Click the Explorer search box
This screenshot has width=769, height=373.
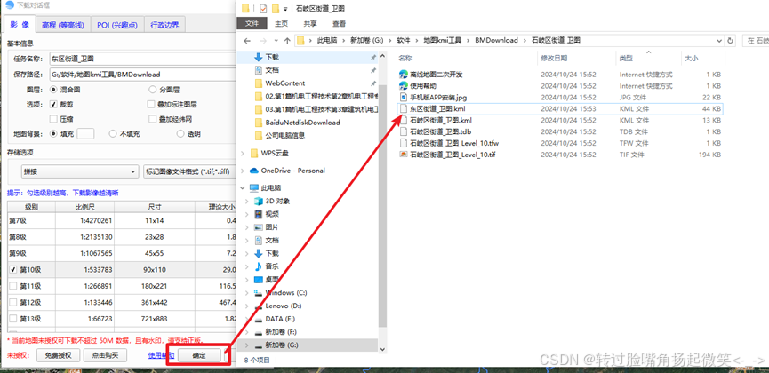click(756, 41)
